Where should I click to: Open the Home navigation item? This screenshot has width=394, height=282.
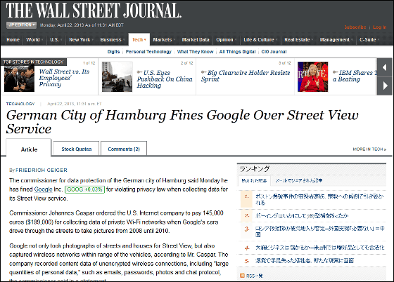(x=13, y=39)
